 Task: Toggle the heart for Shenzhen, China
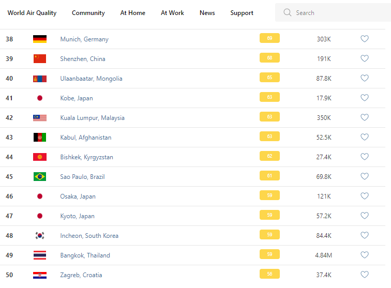365,58
